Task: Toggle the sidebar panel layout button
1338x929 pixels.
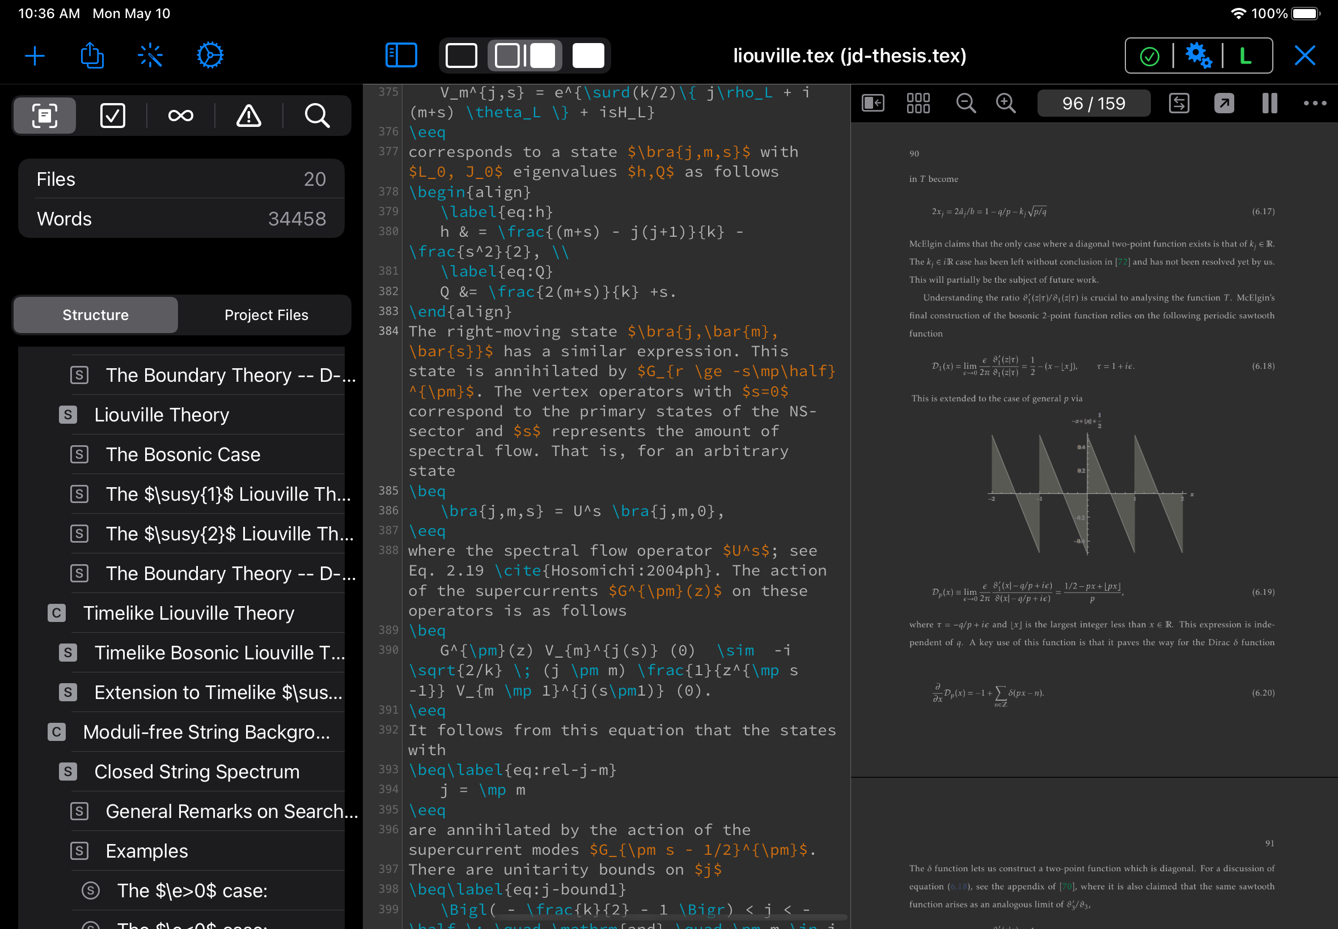Action: [401, 55]
